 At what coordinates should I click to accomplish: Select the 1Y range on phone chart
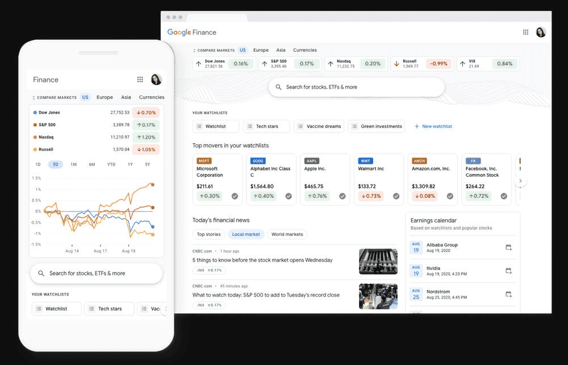tap(130, 164)
